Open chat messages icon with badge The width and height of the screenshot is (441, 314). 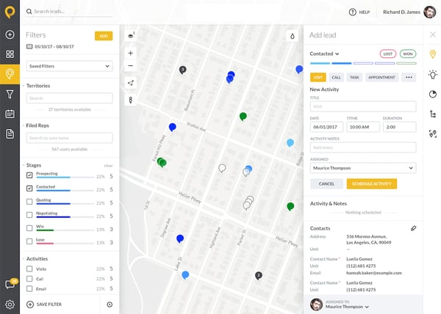[x=10, y=284]
